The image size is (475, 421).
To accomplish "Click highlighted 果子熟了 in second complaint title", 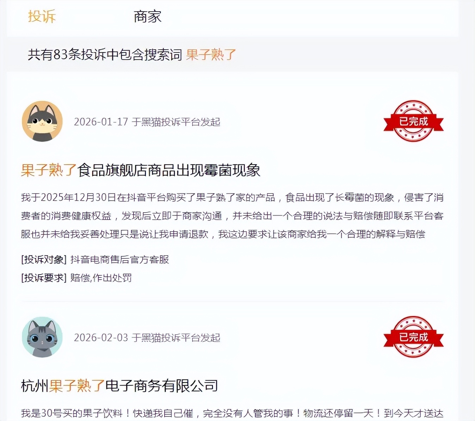I will (77, 386).
